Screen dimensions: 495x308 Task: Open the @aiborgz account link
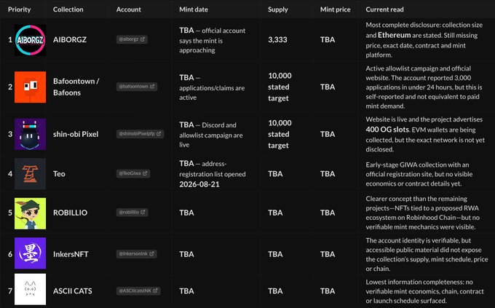[132, 39]
